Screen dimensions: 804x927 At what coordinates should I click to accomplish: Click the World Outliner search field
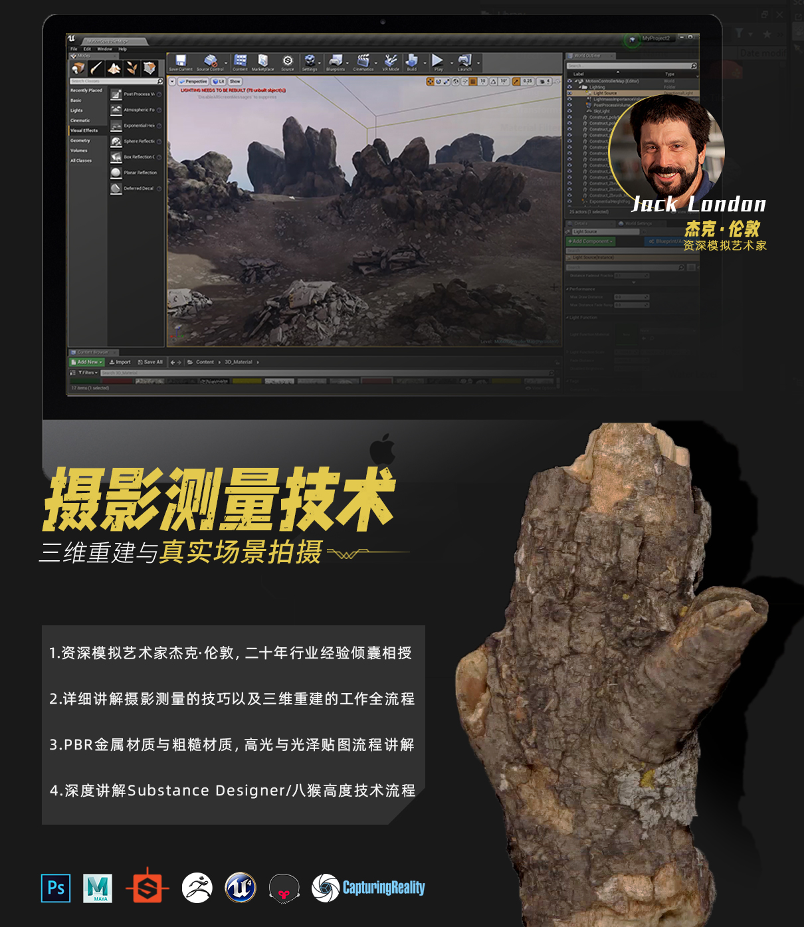632,66
